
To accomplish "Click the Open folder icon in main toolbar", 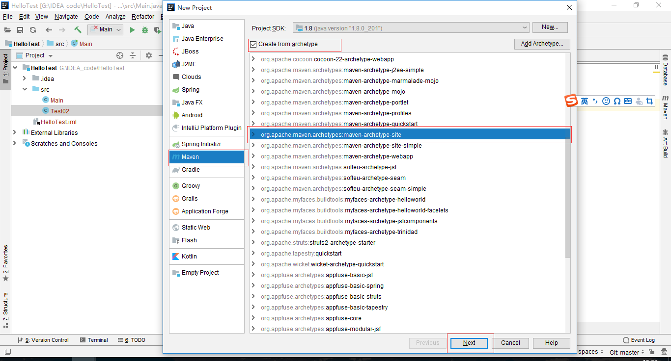I will [x=7, y=30].
